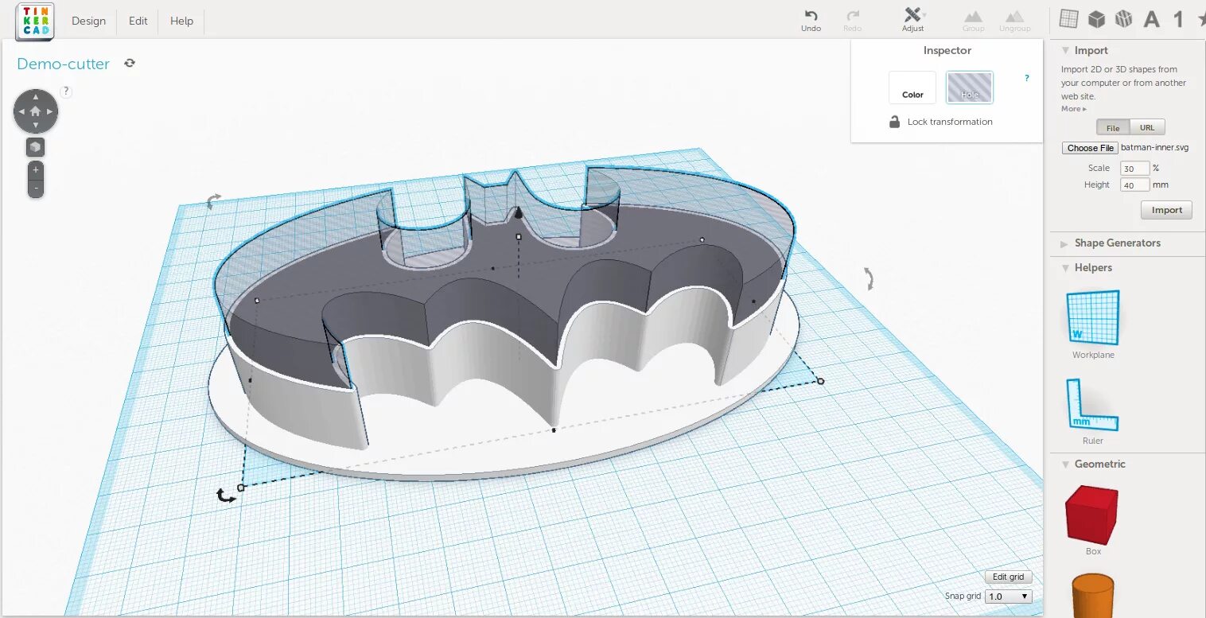Open the Adjust tools menu

tap(913, 21)
